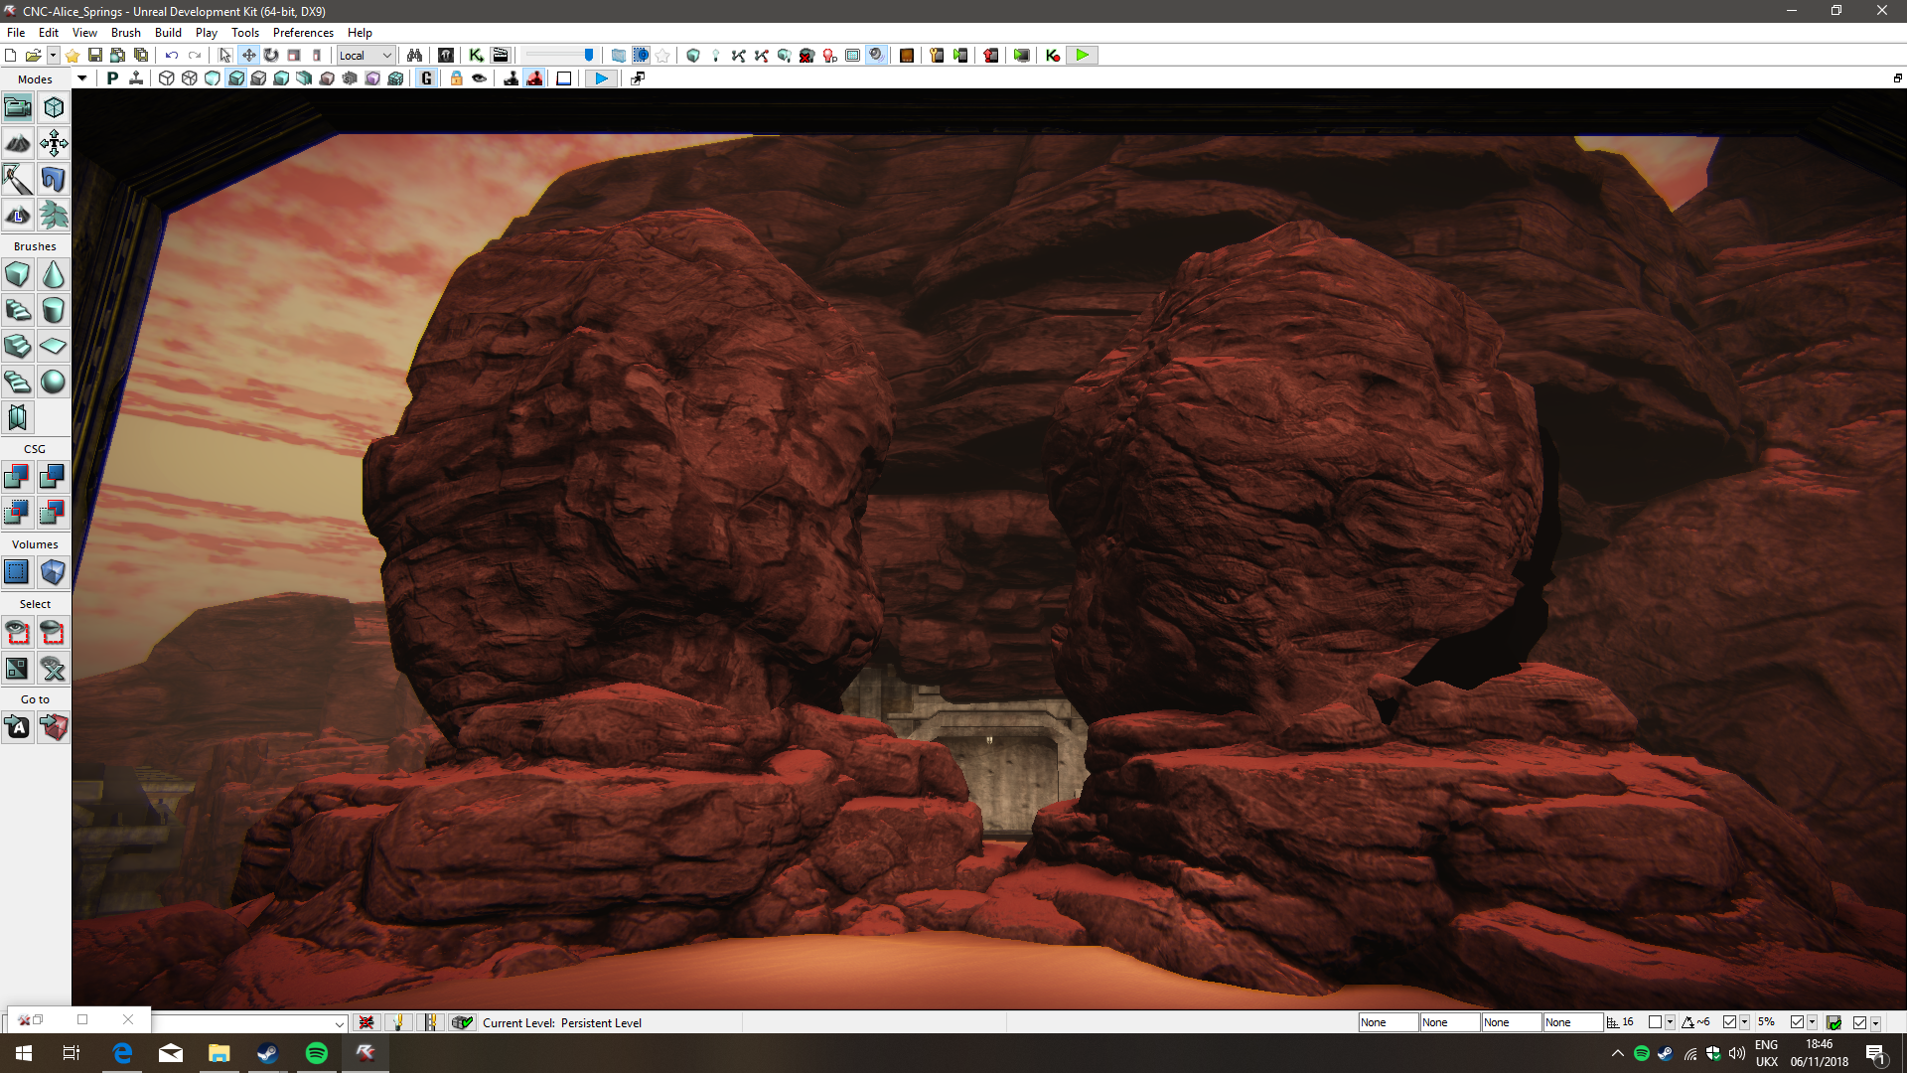Open Kismet editor from top toolbar
The width and height of the screenshot is (1907, 1073).
coord(476,56)
